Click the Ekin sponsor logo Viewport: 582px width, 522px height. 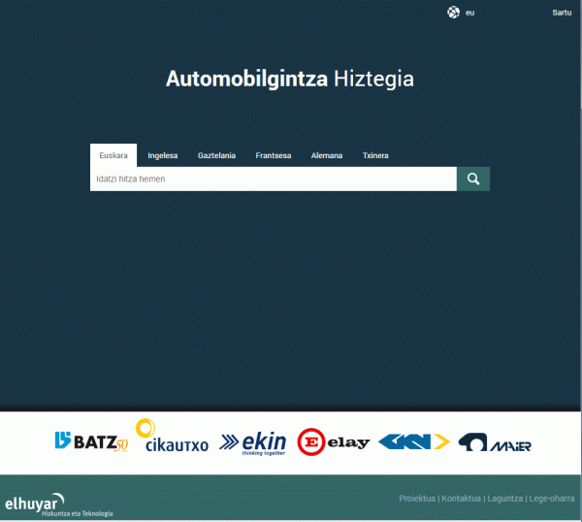254,442
